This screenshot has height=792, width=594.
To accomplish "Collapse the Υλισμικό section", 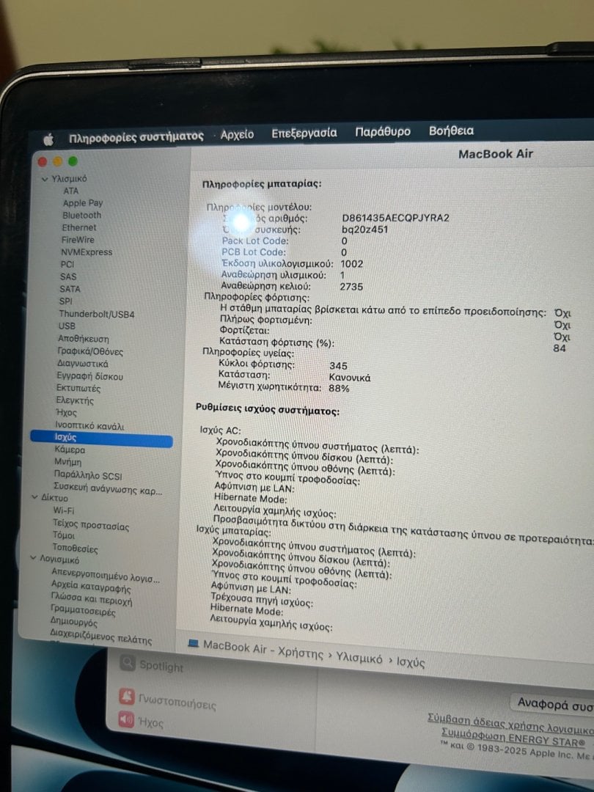I will click(45, 179).
